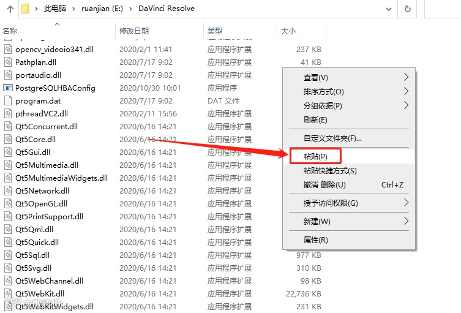Image resolution: width=461 pixels, height=313 pixels.
Task: Go to 此电脑 in breadcrumb path
Action: pyautogui.click(x=55, y=9)
